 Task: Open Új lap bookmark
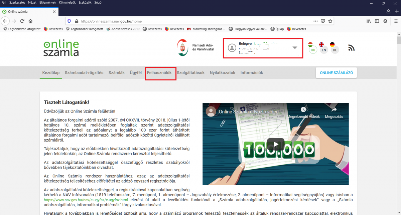coord(277,29)
